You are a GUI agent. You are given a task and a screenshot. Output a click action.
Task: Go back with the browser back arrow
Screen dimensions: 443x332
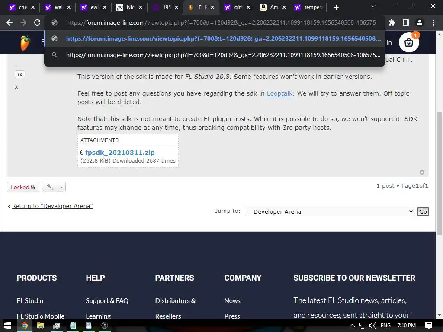pos(10,22)
